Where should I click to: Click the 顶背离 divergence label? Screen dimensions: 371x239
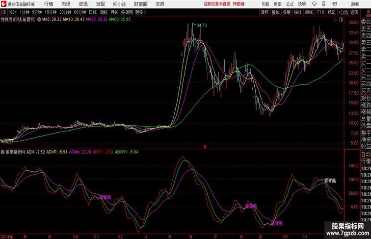pos(330,181)
